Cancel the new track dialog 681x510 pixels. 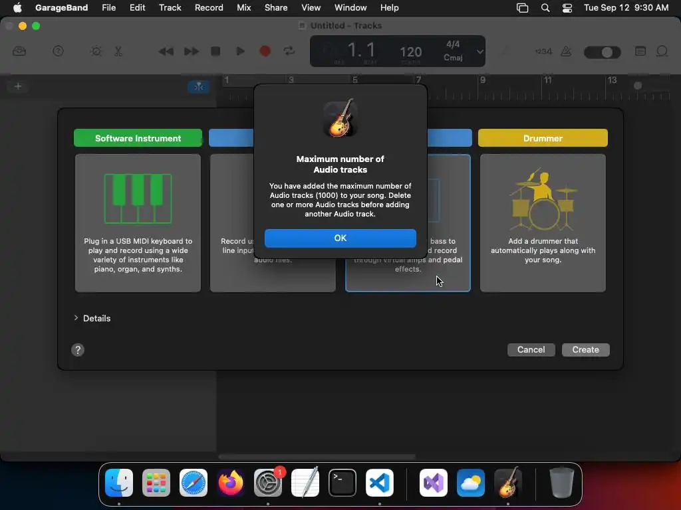(531, 349)
